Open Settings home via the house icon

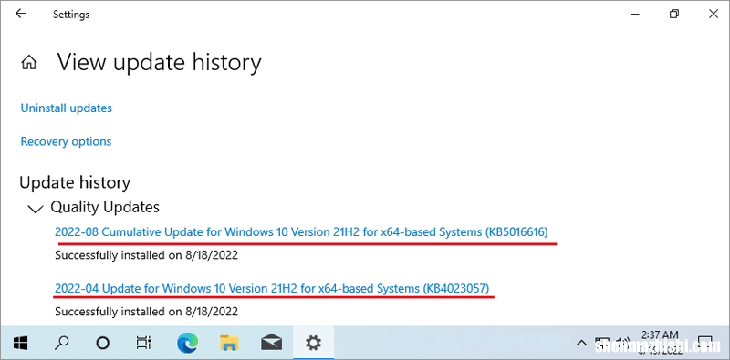[x=29, y=62]
